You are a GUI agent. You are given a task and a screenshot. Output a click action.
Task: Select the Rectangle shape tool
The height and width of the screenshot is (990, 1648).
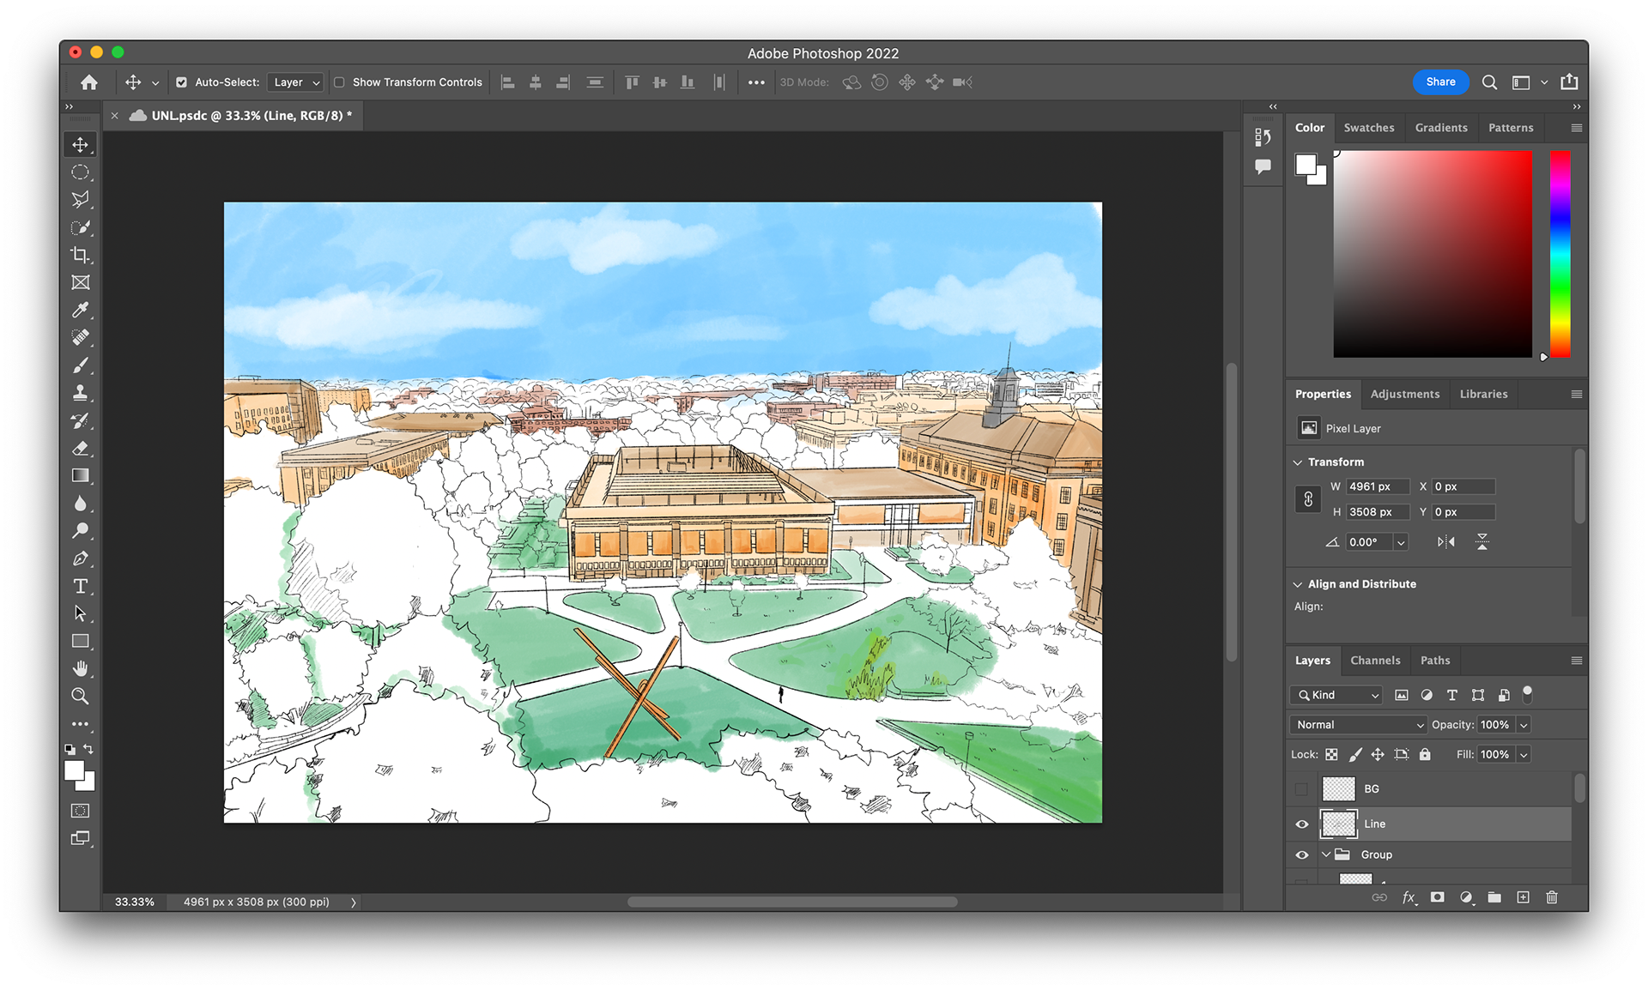(81, 641)
